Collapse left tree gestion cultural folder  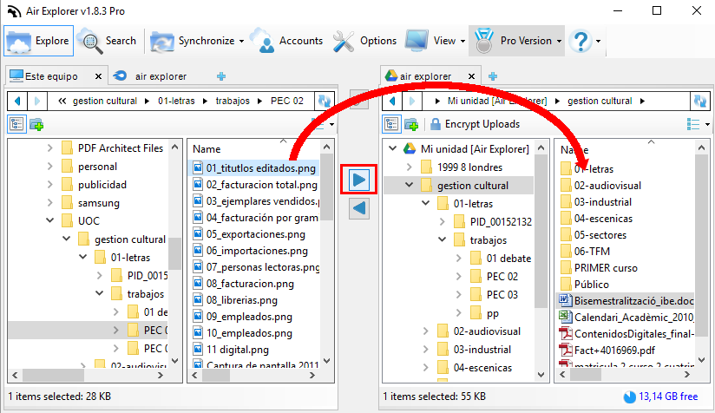67,239
